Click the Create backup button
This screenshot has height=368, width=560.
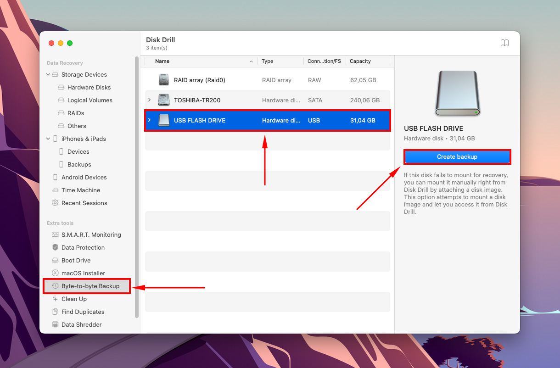pyautogui.click(x=457, y=157)
